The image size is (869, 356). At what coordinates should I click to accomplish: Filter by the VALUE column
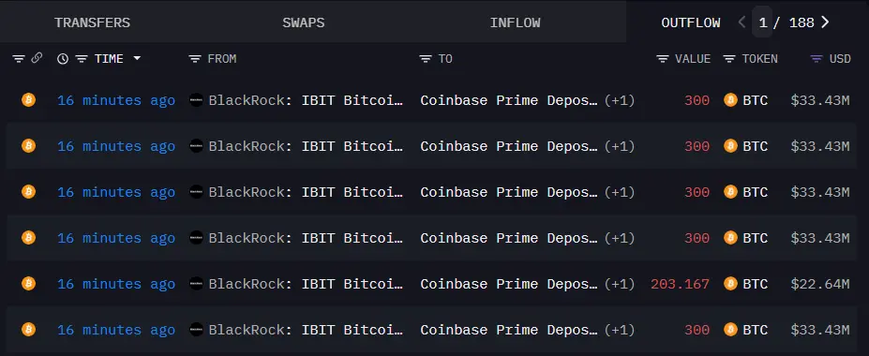(x=662, y=59)
